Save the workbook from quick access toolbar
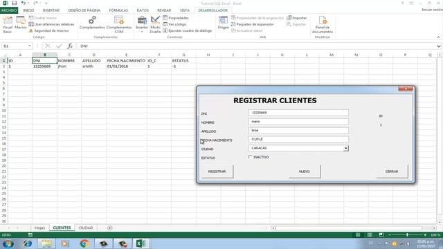The width and height of the screenshot is (443, 249). [15, 3]
